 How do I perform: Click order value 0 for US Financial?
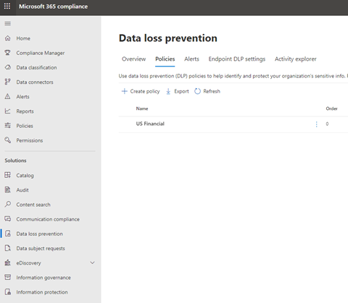(x=327, y=124)
